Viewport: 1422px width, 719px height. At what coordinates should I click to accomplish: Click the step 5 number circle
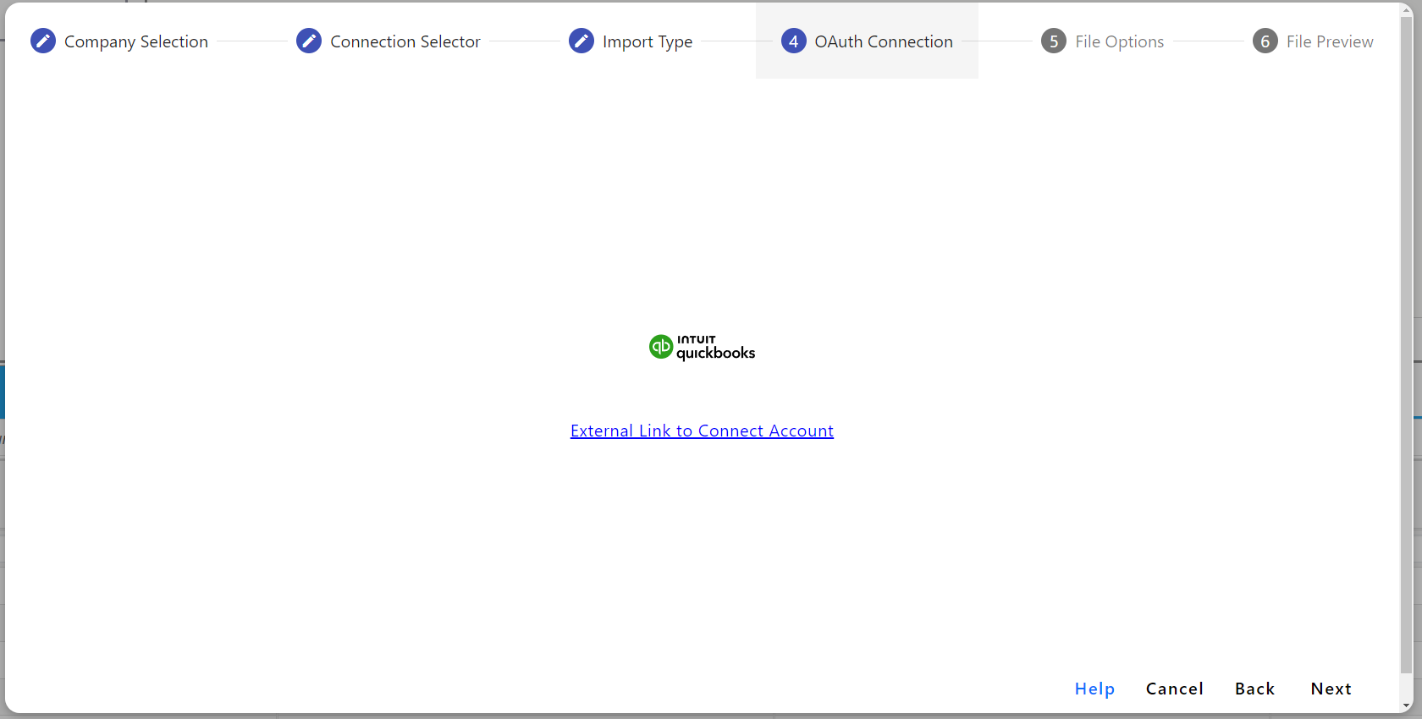(x=1054, y=41)
